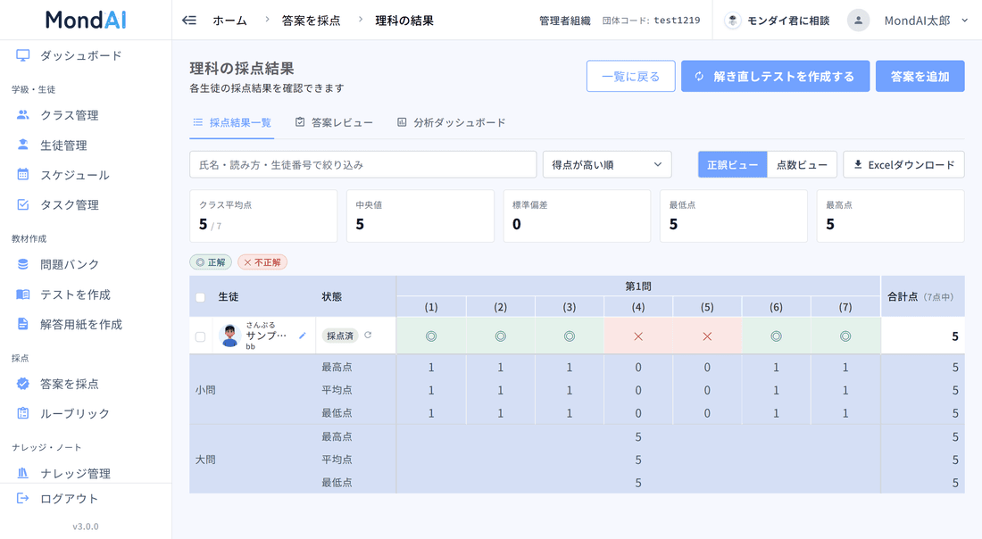Click the ログアウト exit icon
982x539 pixels.
[x=23, y=498]
